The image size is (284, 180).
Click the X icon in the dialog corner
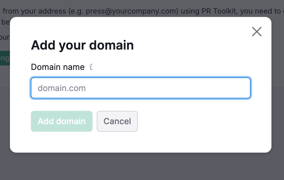(257, 31)
